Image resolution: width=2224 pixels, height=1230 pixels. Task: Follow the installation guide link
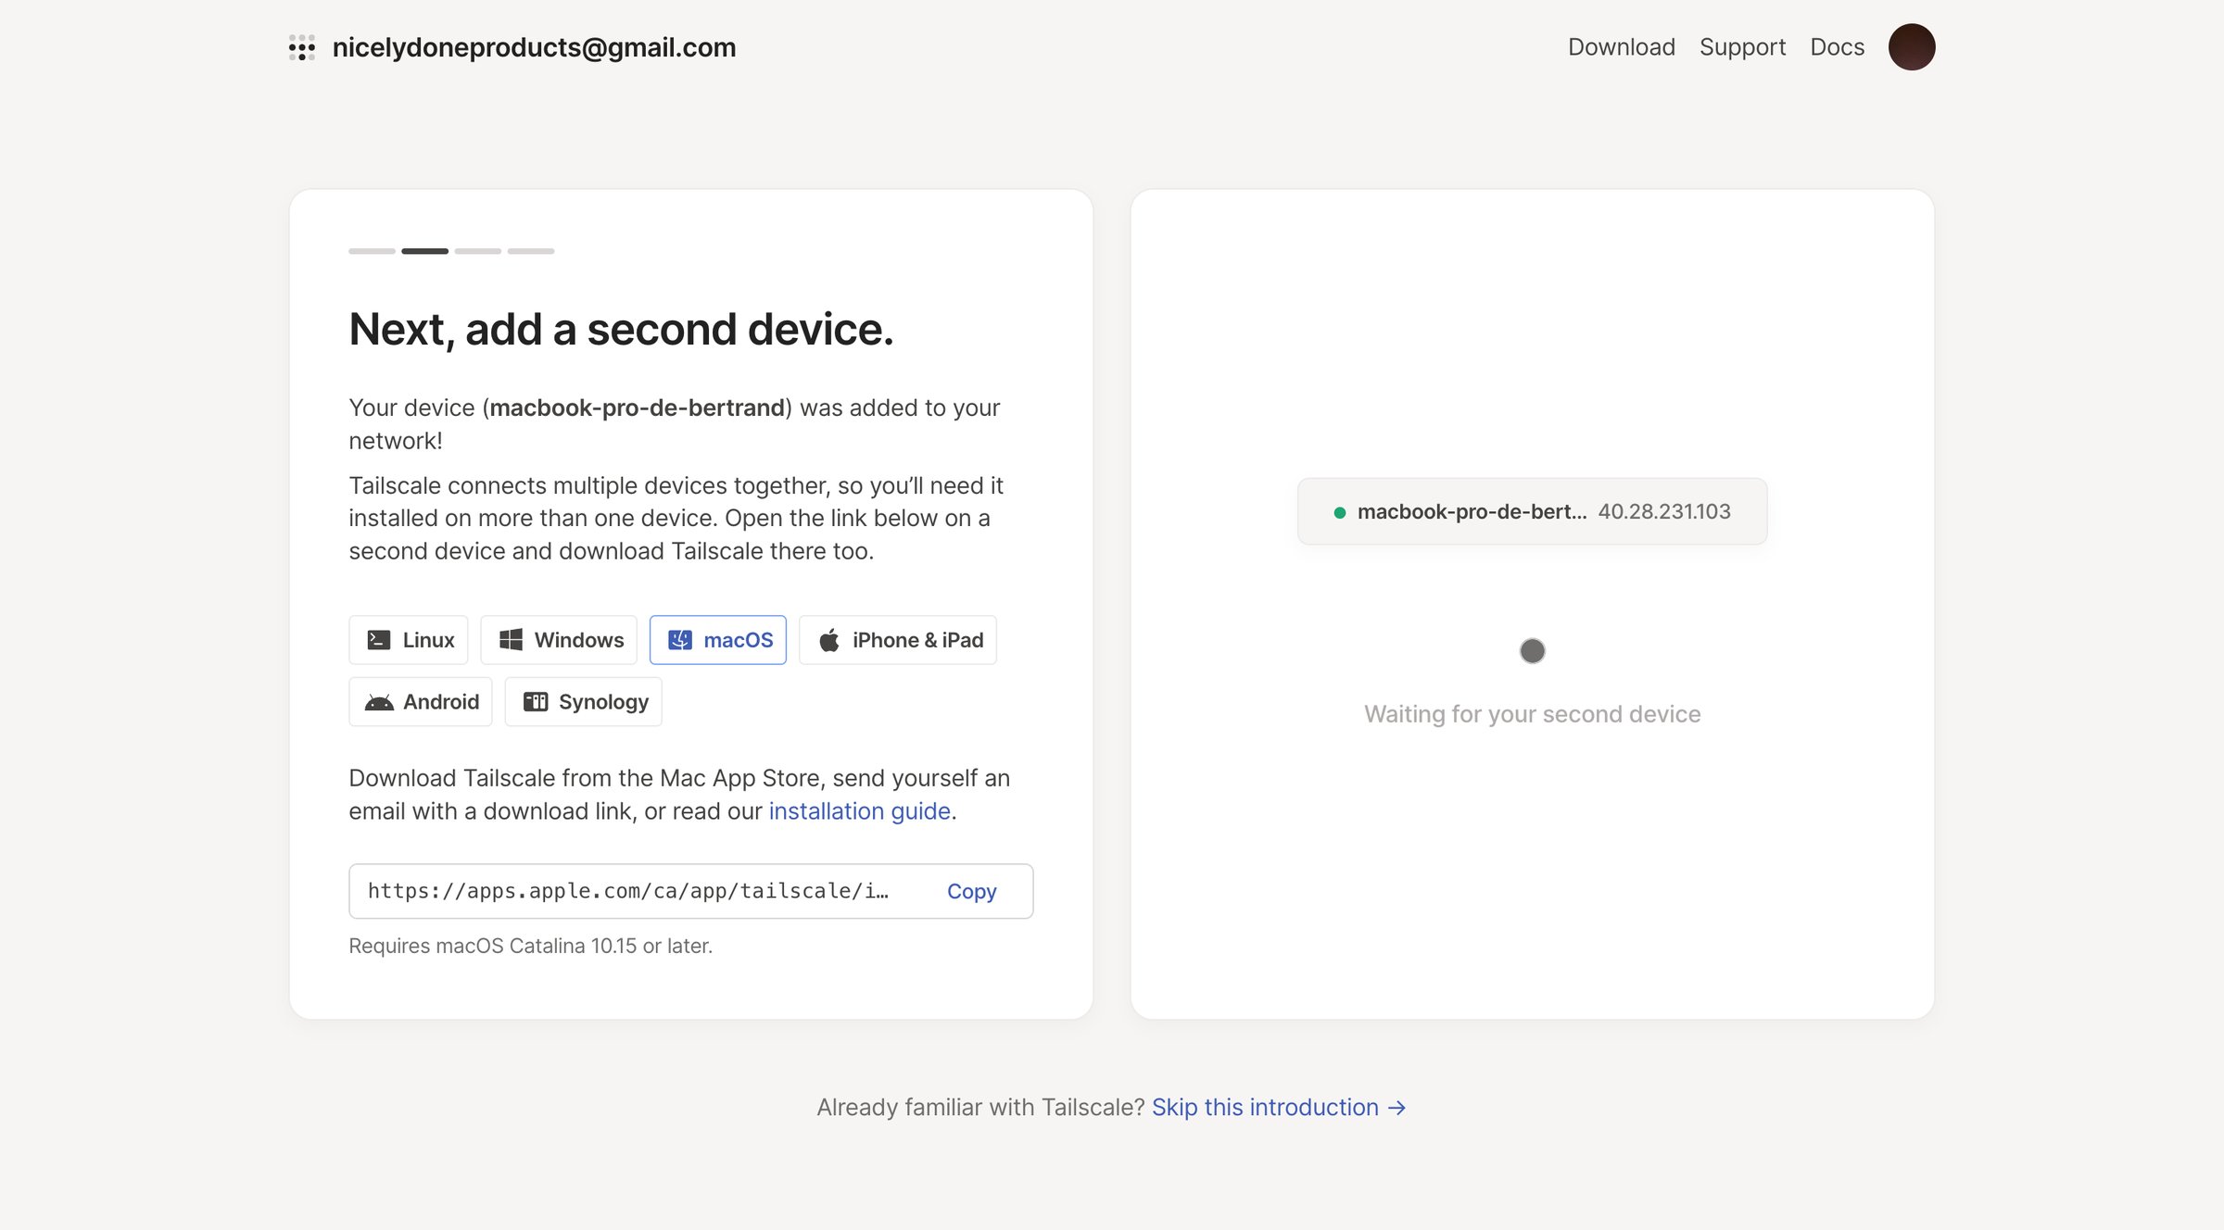[x=860, y=811]
